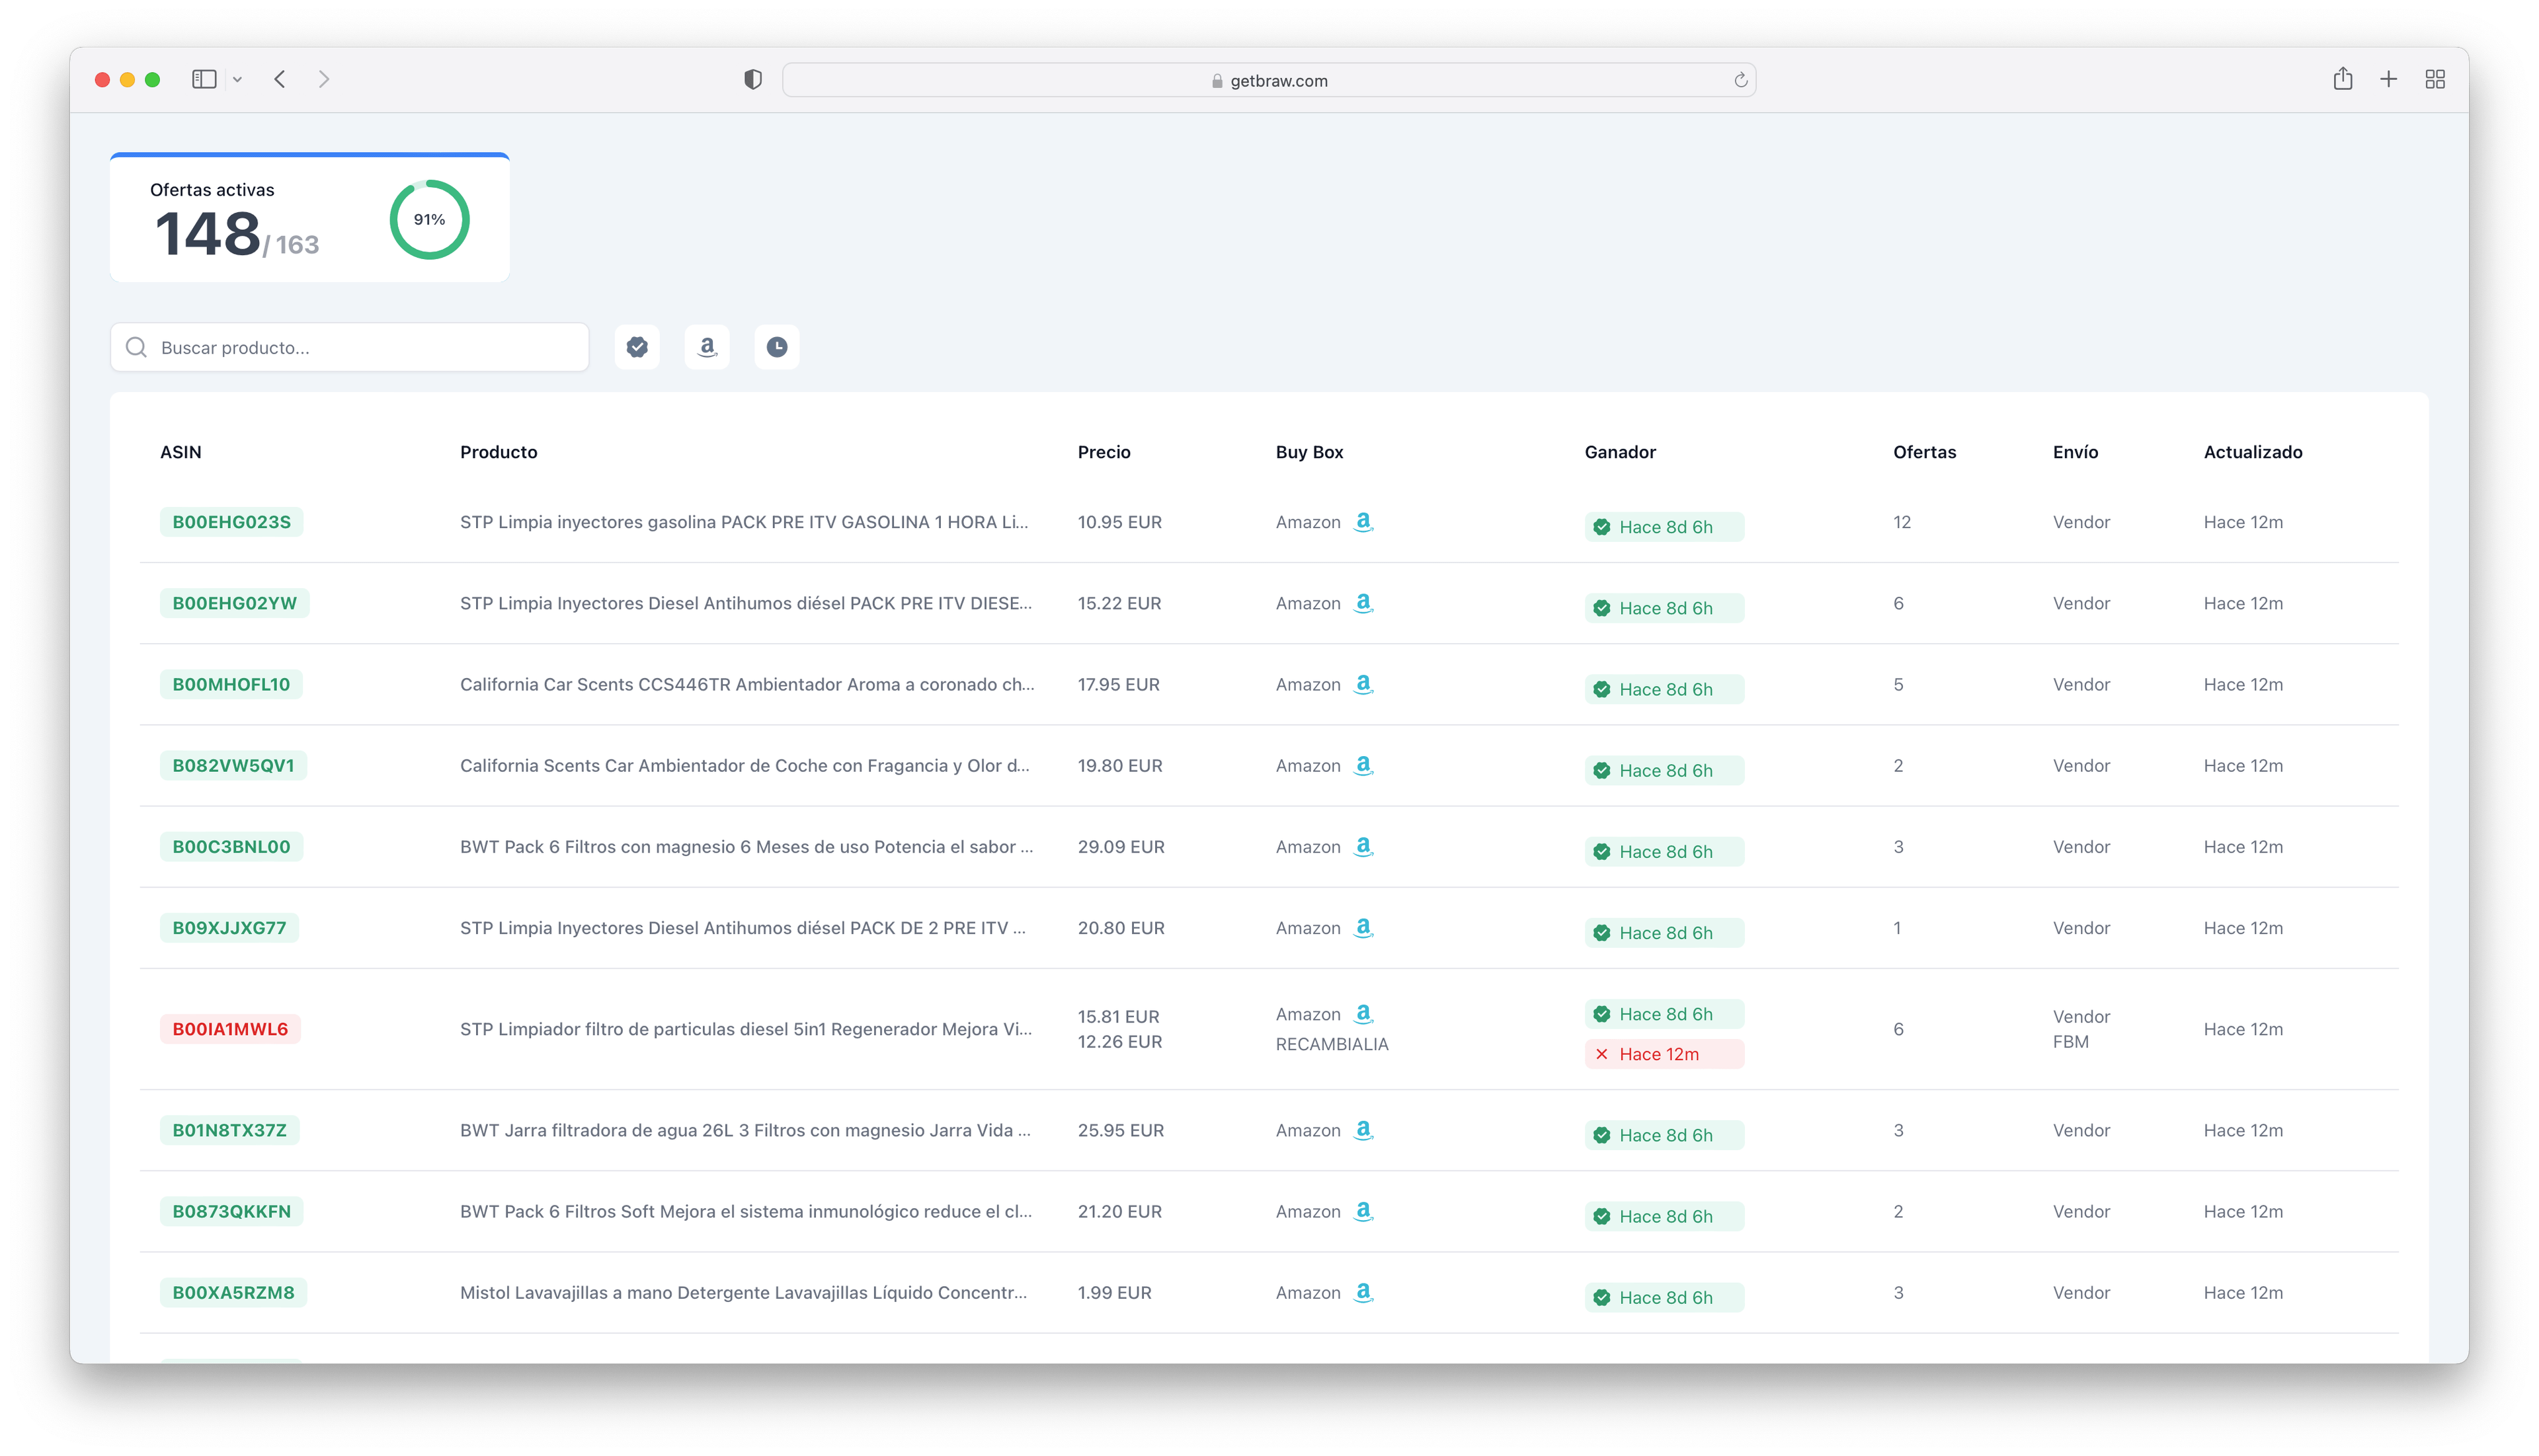2539x1456 pixels.
Task: Sort by the Ofertas column header
Action: tap(1924, 452)
